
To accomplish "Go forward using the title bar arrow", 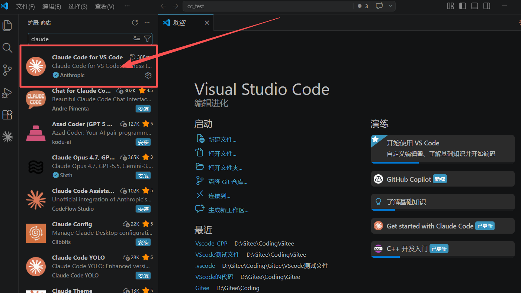I will click(176, 6).
